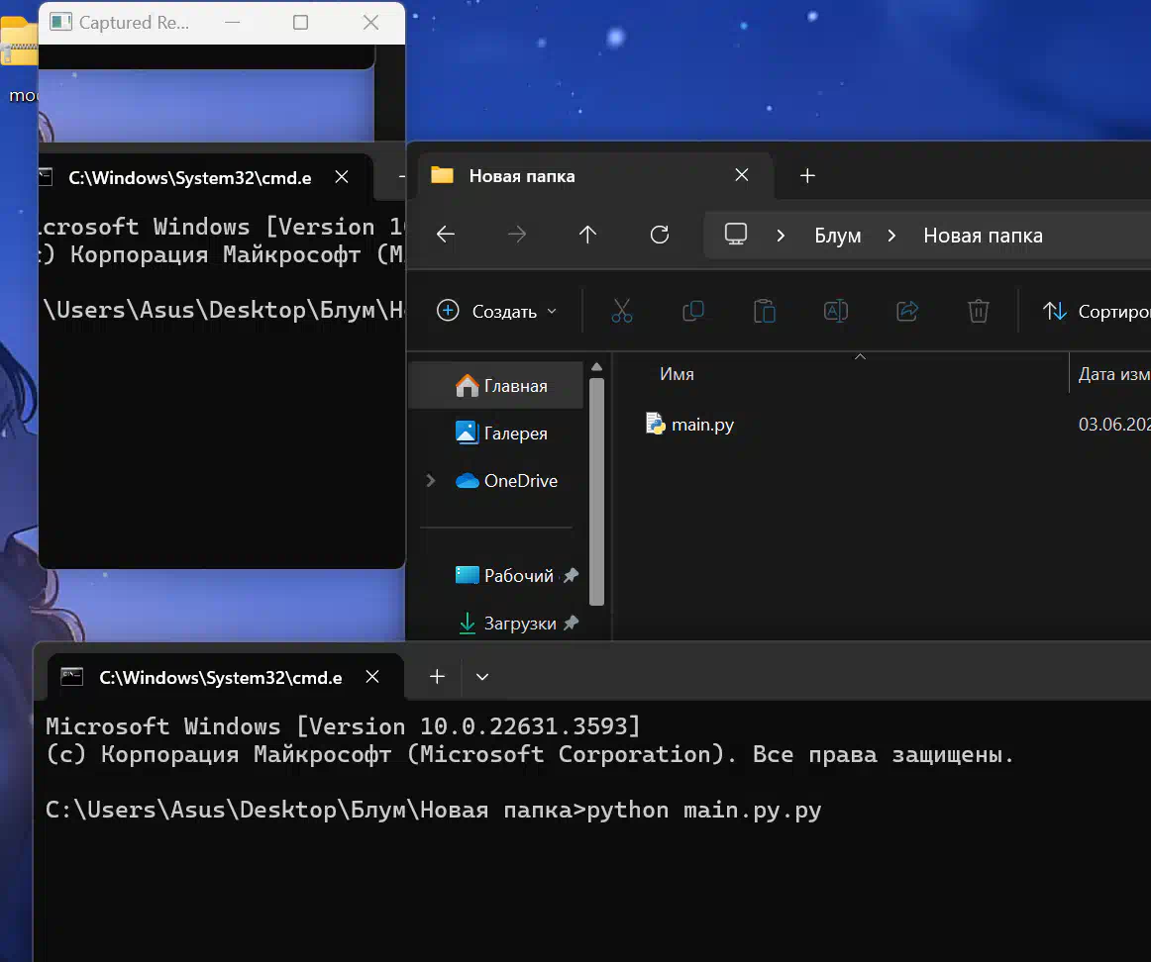Click the Back arrow in File Explorer
Image resolution: width=1151 pixels, height=962 pixels.
(x=446, y=235)
